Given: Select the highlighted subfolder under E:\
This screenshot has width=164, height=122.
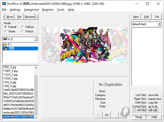Looking at the screenshot, I should point(20,48).
